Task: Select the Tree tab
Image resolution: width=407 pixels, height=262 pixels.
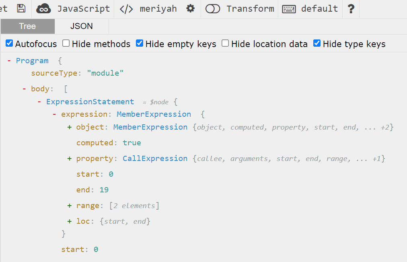Action: pyautogui.click(x=27, y=26)
